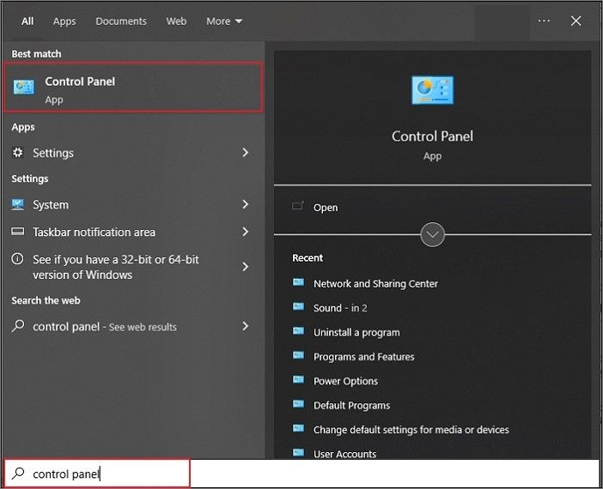Switch to the Apps filter tab
Screen dimensions: 603x489
64,21
